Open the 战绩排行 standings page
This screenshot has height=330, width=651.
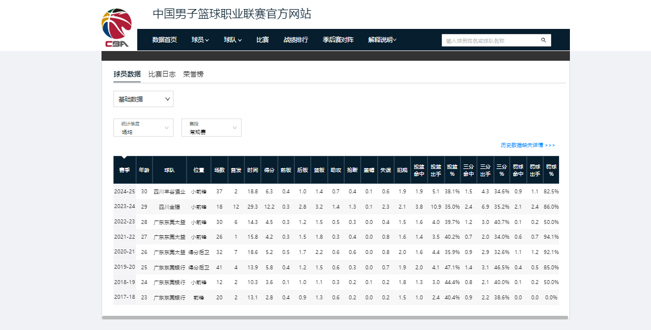296,40
